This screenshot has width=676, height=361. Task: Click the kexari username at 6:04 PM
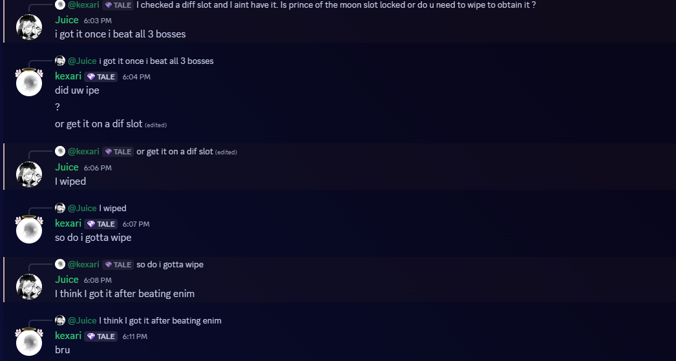(68, 76)
